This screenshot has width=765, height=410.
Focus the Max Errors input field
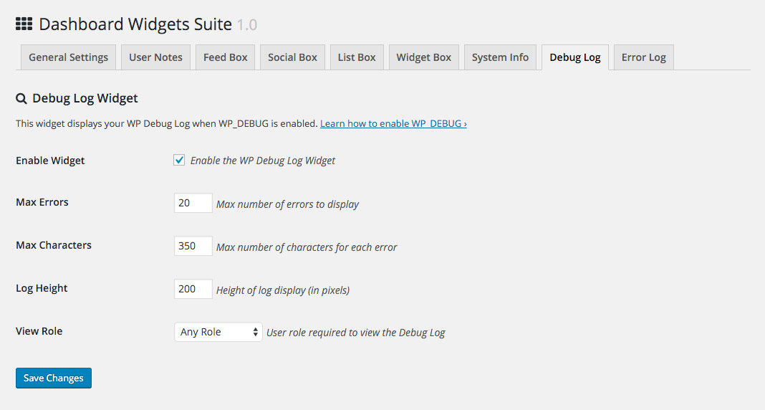[193, 203]
